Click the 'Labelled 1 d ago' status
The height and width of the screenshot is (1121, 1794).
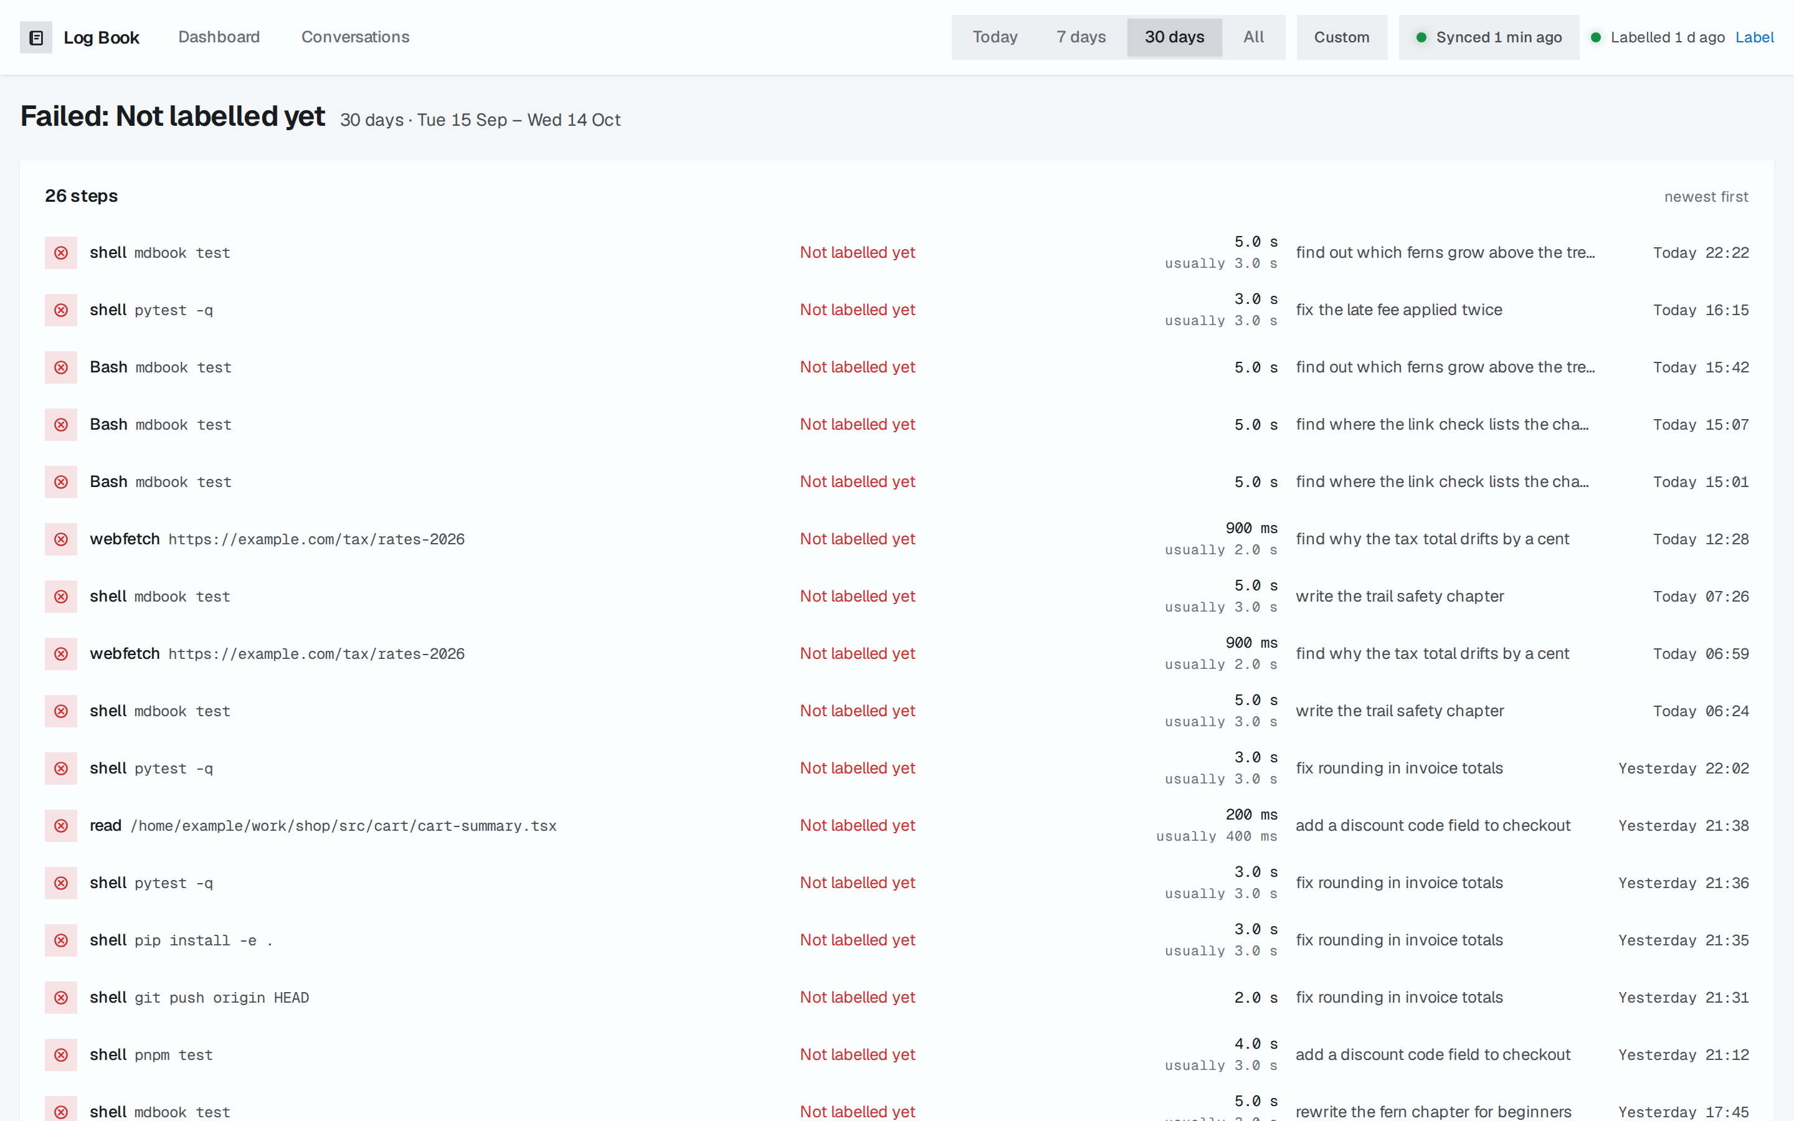click(x=1658, y=37)
